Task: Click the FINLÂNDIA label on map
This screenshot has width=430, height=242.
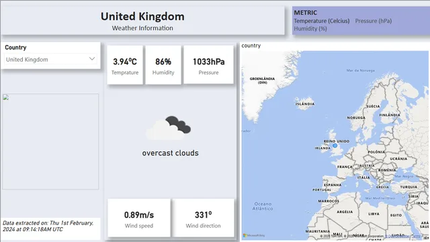Action: click(x=390, y=115)
